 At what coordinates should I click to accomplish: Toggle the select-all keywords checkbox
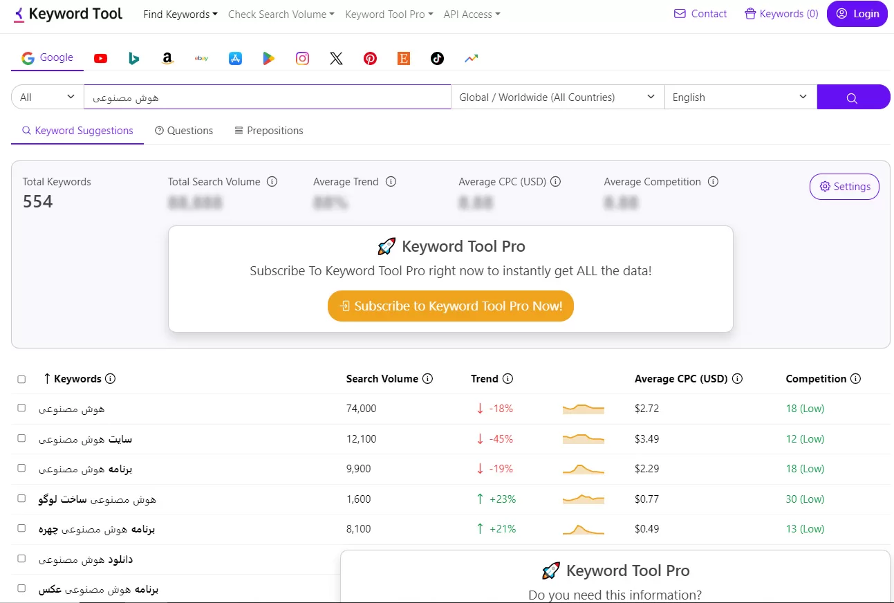pyautogui.click(x=21, y=379)
